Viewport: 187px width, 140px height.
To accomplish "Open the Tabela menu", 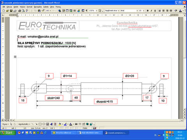I will 46,7.
